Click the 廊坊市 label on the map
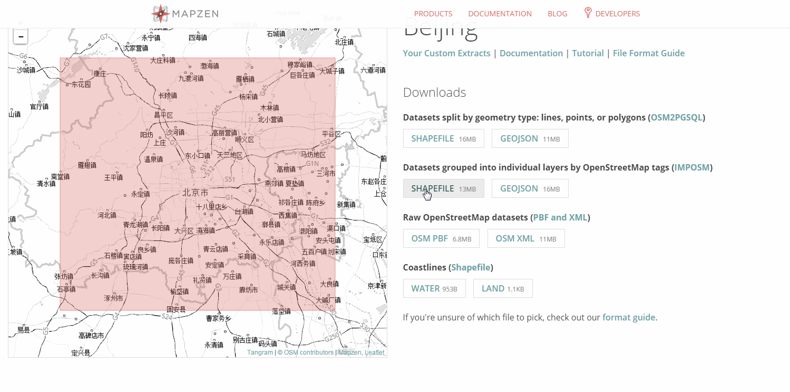 click(248, 290)
